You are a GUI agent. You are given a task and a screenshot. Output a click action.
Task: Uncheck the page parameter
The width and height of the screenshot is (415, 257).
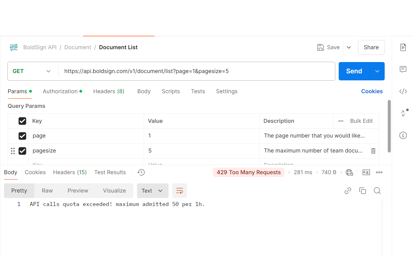[22, 136]
